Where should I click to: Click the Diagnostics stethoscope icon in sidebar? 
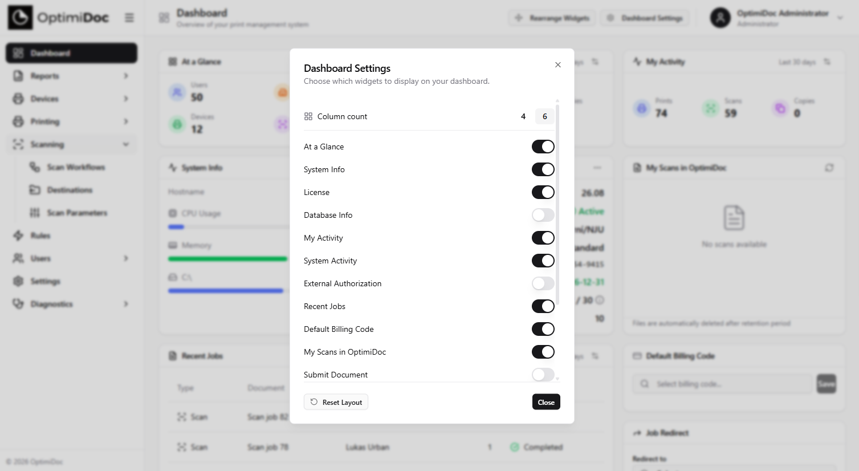tap(18, 304)
